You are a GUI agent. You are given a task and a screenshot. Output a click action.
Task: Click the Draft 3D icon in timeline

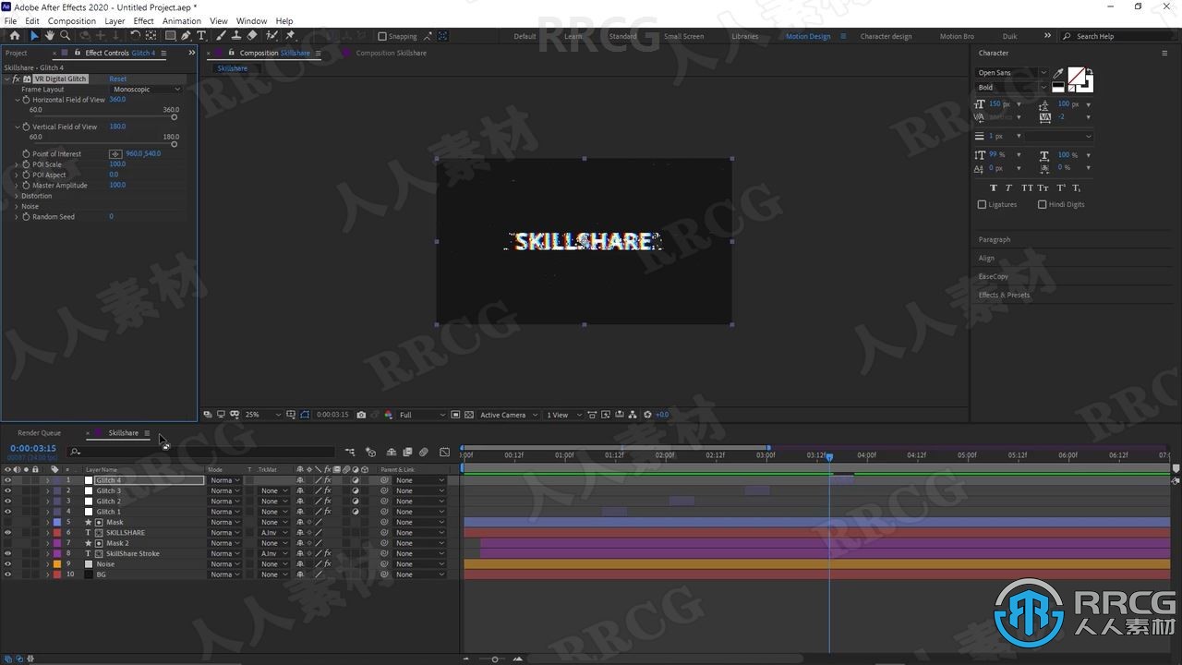pos(370,453)
